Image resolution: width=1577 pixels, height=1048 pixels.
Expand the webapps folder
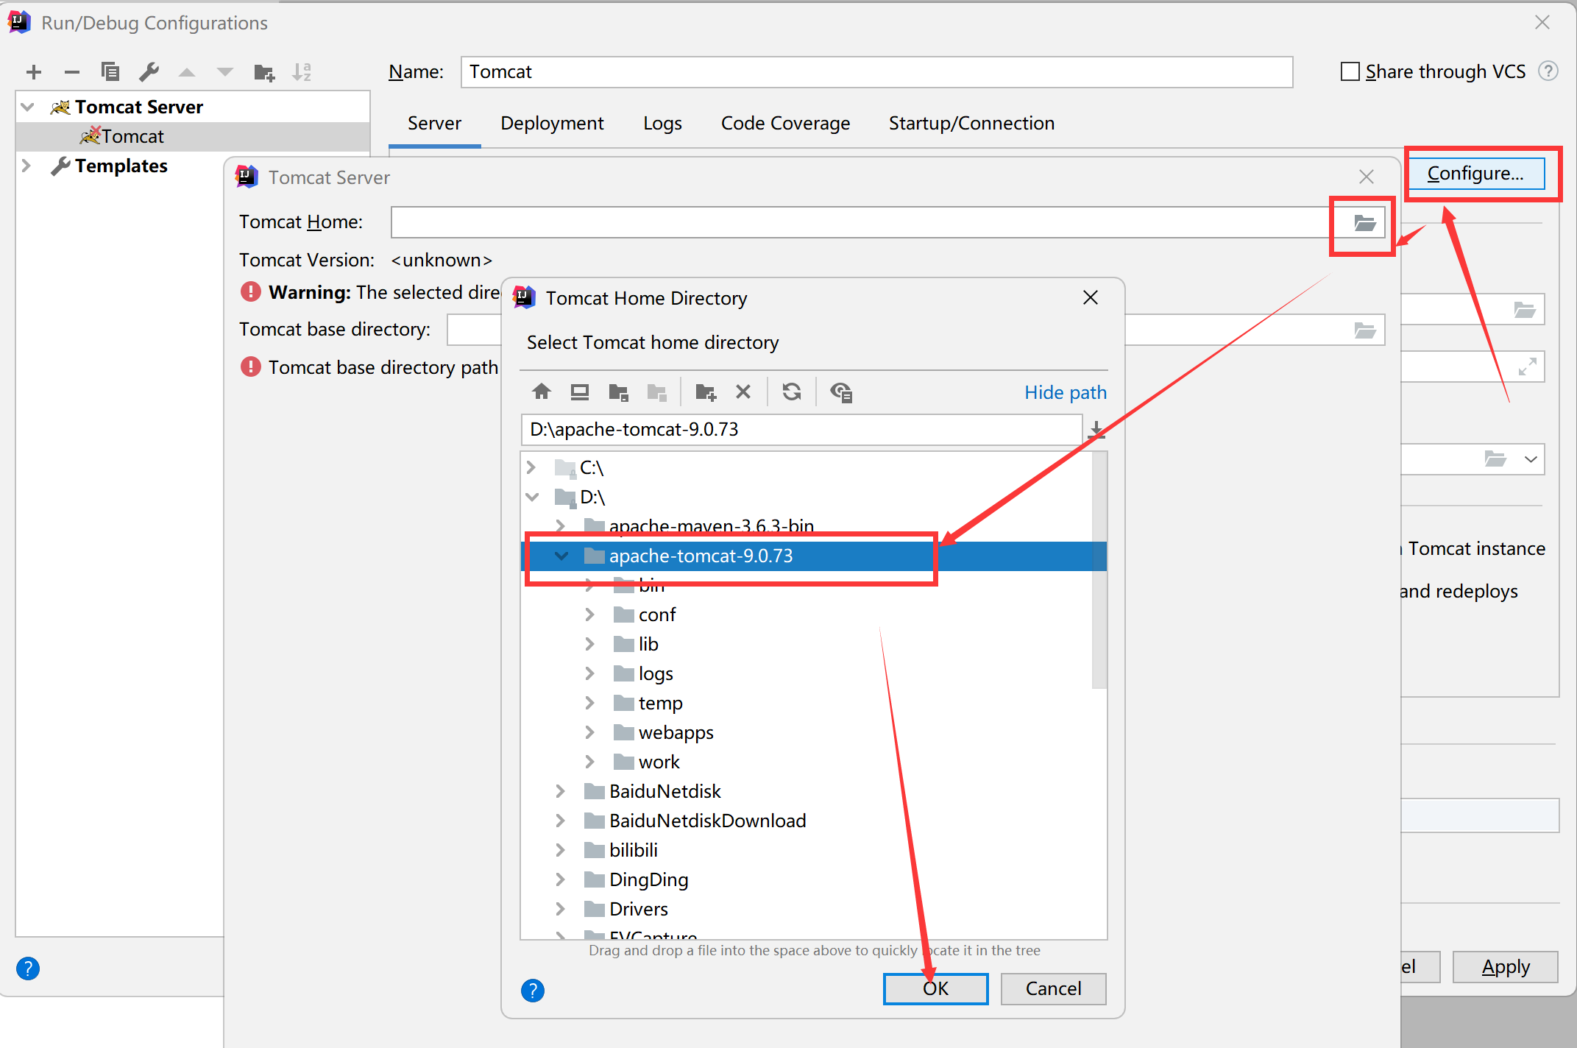589,732
